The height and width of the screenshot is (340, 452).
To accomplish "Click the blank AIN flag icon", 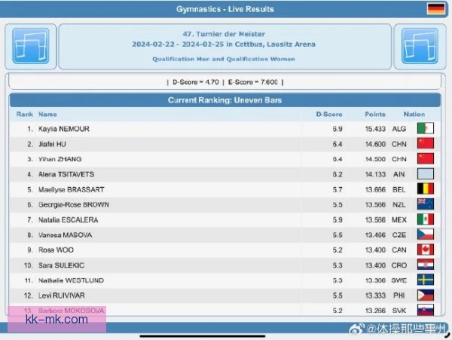I will tap(426, 174).
